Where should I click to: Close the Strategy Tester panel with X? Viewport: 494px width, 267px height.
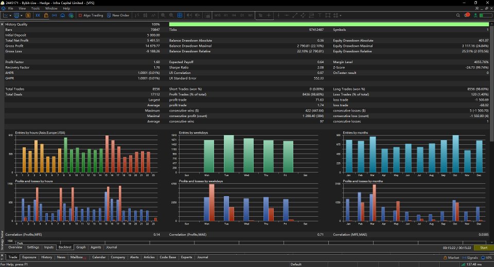2,24
